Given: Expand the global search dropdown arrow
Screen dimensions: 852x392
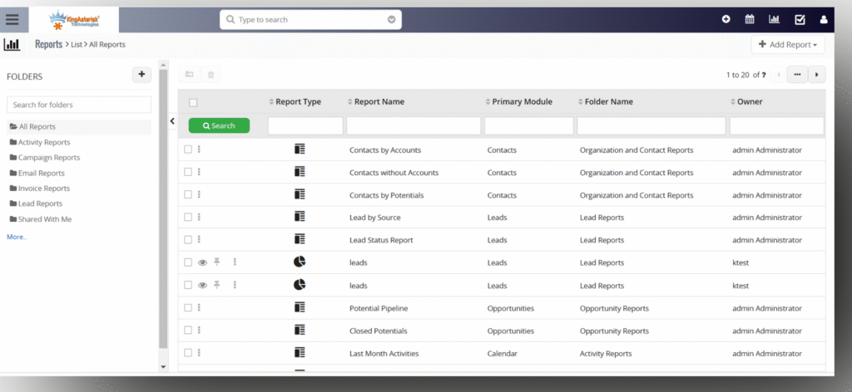Looking at the screenshot, I should coord(392,20).
